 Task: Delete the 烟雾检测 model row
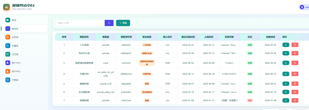[x=295, y=84]
